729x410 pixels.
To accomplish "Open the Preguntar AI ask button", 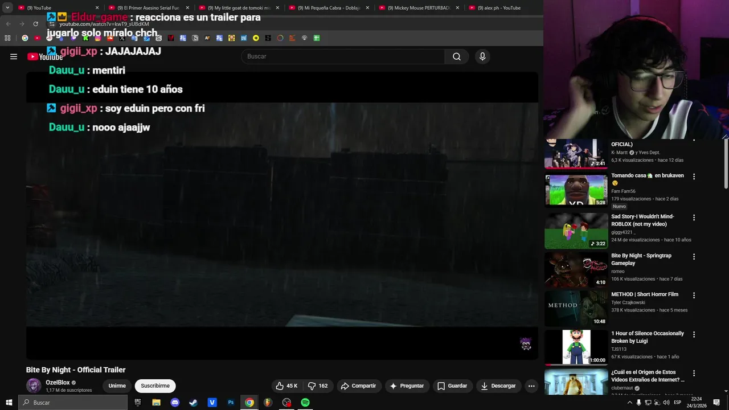I will (x=406, y=386).
